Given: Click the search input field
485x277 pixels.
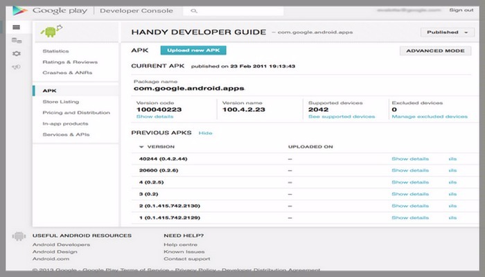Looking at the screenshot, I should point(236,11).
